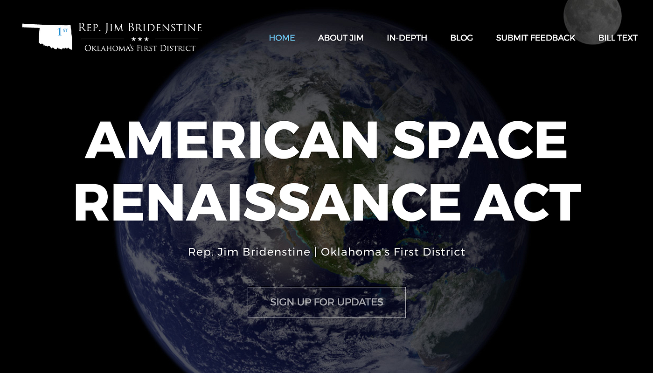The image size is (653, 373).
Task: Click the American Space Renaissance Act headline
Action: (x=327, y=171)
